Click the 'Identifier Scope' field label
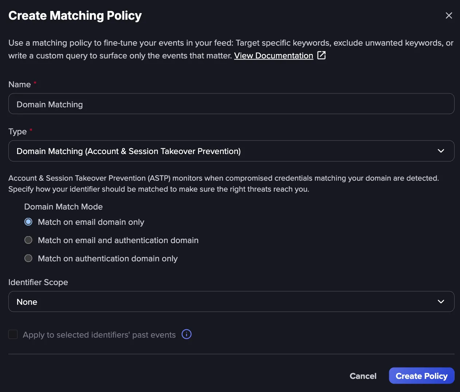Viewport: 460px width, 392px height. click(x=38, y=282)
